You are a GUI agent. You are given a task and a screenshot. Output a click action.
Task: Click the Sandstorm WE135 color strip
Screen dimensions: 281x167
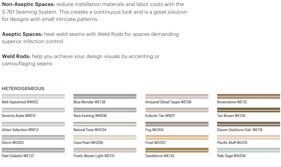[x=177, y=150]
